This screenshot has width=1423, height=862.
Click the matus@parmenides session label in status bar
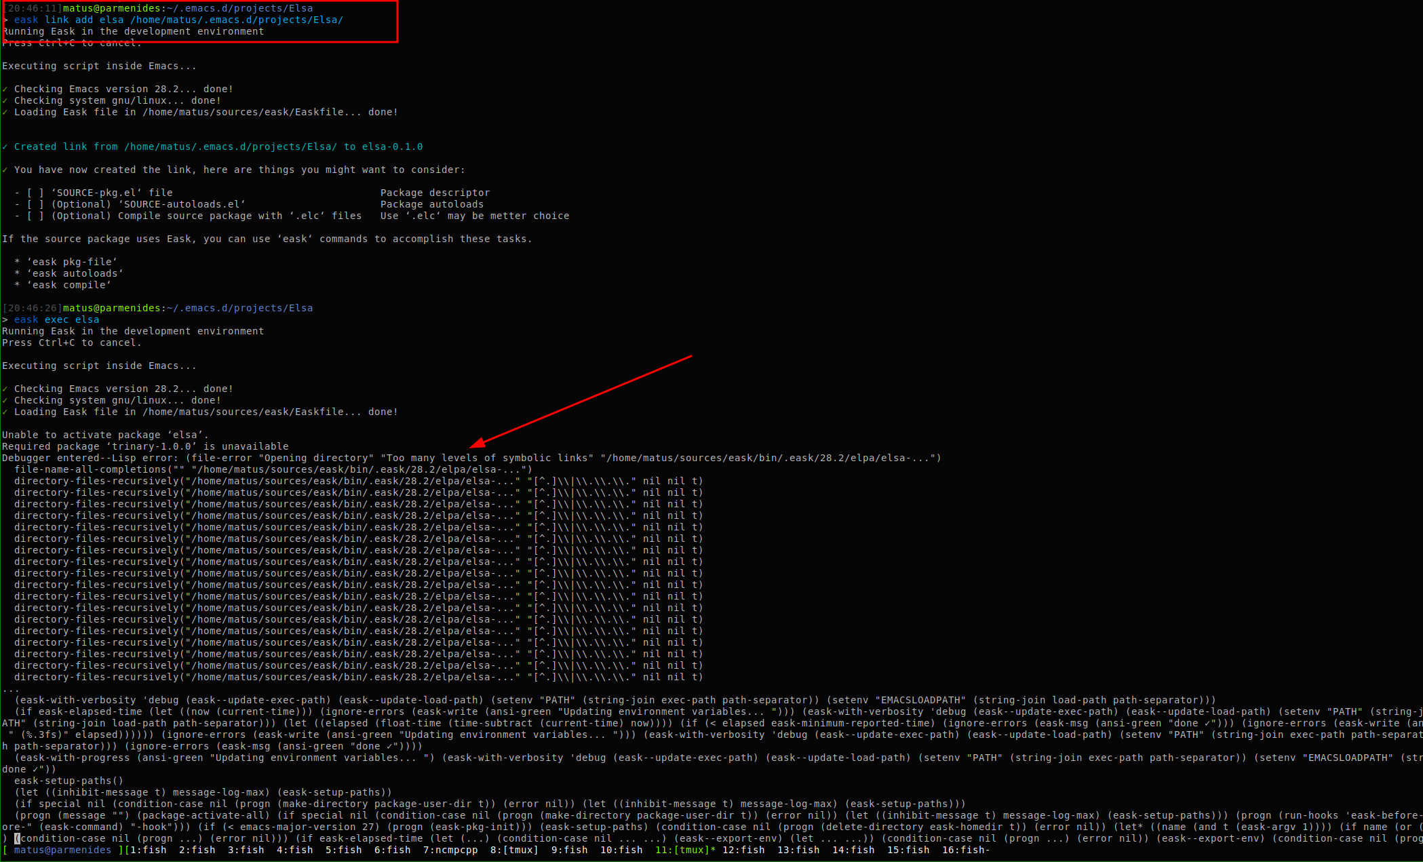(x=62, y=850)
